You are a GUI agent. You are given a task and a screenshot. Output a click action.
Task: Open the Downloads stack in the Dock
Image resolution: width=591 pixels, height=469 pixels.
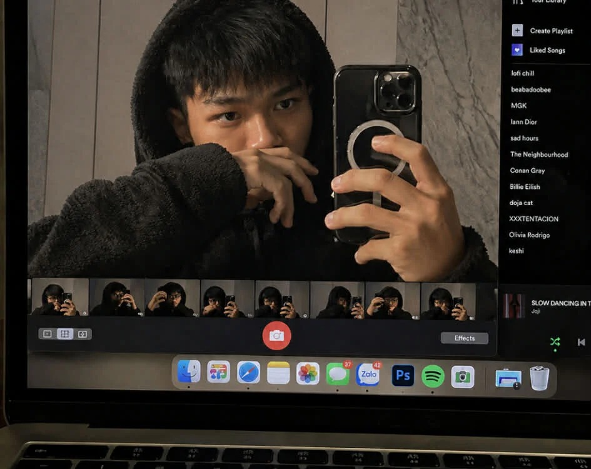[x=508, y=378]
